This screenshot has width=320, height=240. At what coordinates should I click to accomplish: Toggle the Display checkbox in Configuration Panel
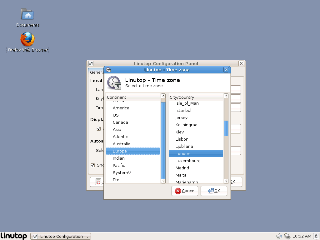(99, 129)
